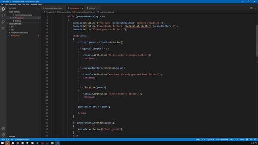
Task: Open Explorer panel more actions ellipsis
Action: pos(37,8)
